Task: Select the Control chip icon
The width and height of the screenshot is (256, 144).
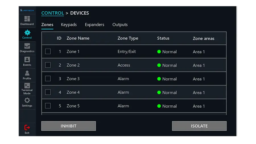Action: pyautogui.click(x=27, y=32)
